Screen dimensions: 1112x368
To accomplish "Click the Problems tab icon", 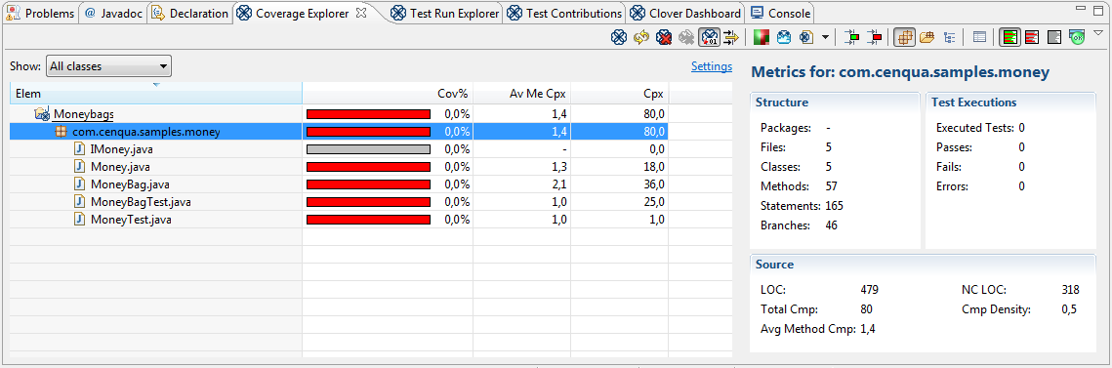I will pyautogui.click(x=14, y=13).
